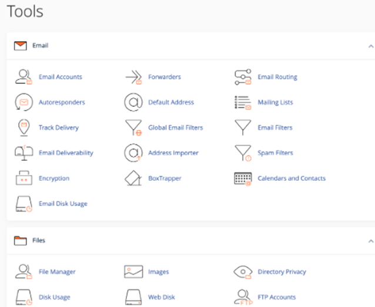Screen dimensions: 375x307
Task: Open the Disk Usage drive icon
Action: [x=24, y=298]
